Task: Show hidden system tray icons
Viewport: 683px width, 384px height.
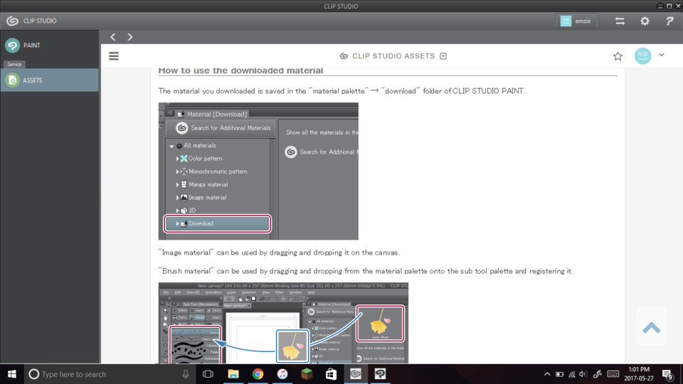Action: (547, 374)
